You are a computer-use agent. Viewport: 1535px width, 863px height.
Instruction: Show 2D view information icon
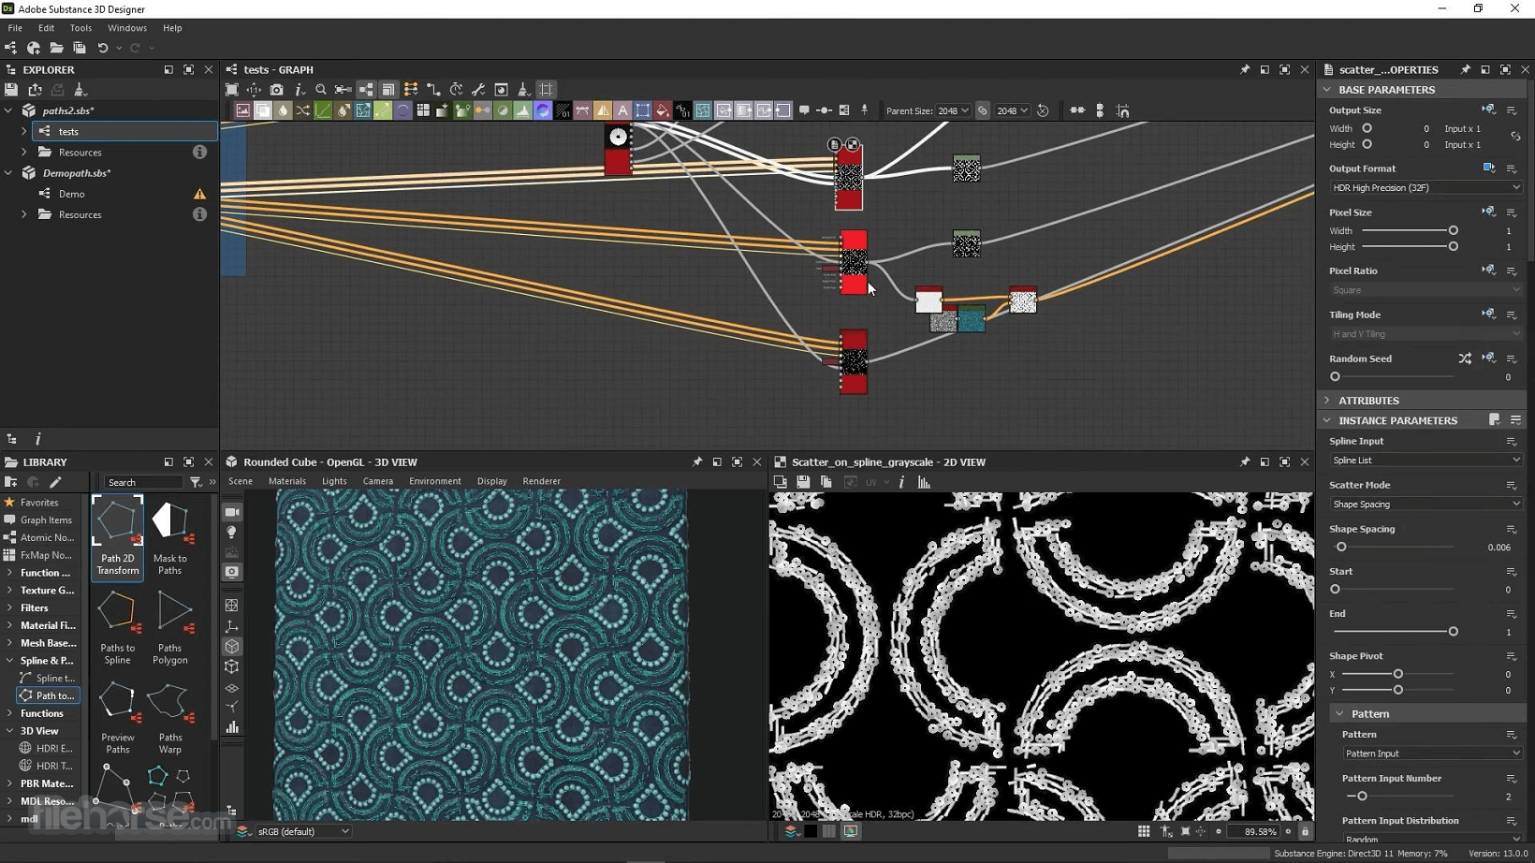coord(901,482)
